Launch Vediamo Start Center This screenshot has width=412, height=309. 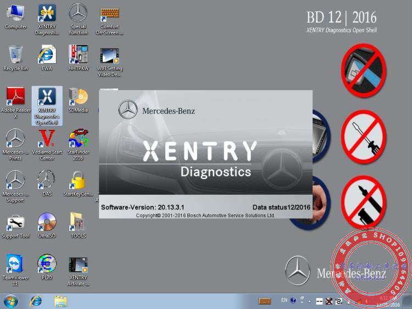[47, 145]
